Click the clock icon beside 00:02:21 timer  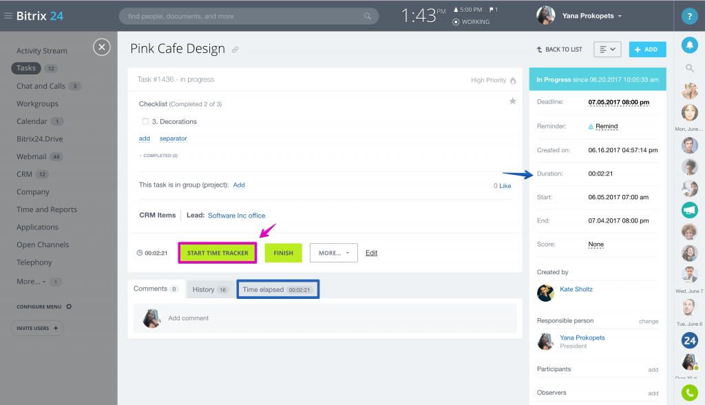pos(140,253)
